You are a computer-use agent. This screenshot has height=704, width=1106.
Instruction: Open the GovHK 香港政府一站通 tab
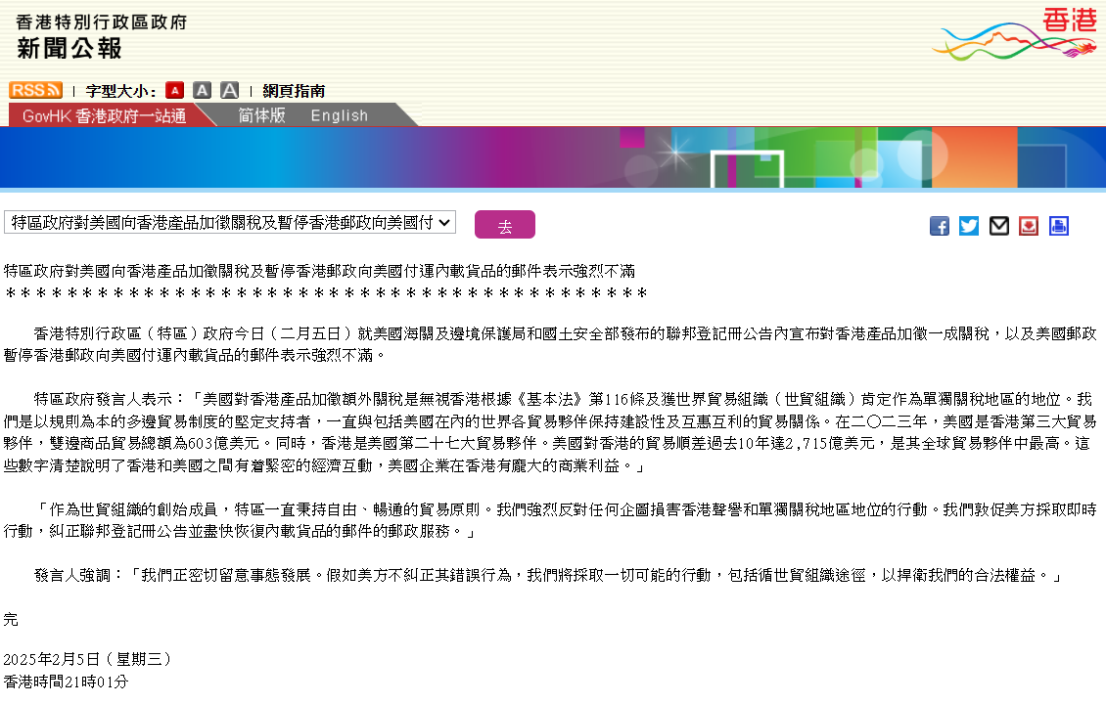(x=104, y=115)
